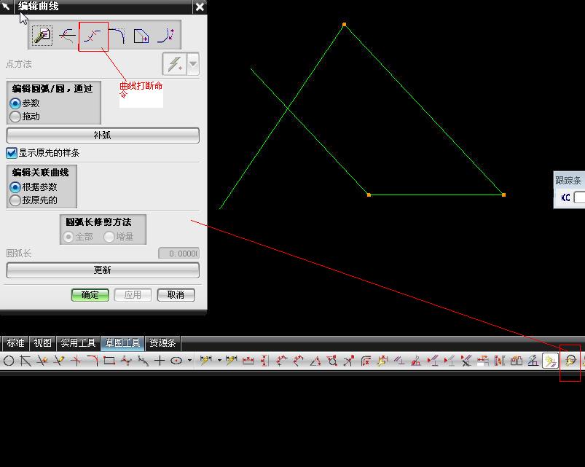585x467 pixels.
Task: Select the 按原先的 radio option
Action: 15,200
